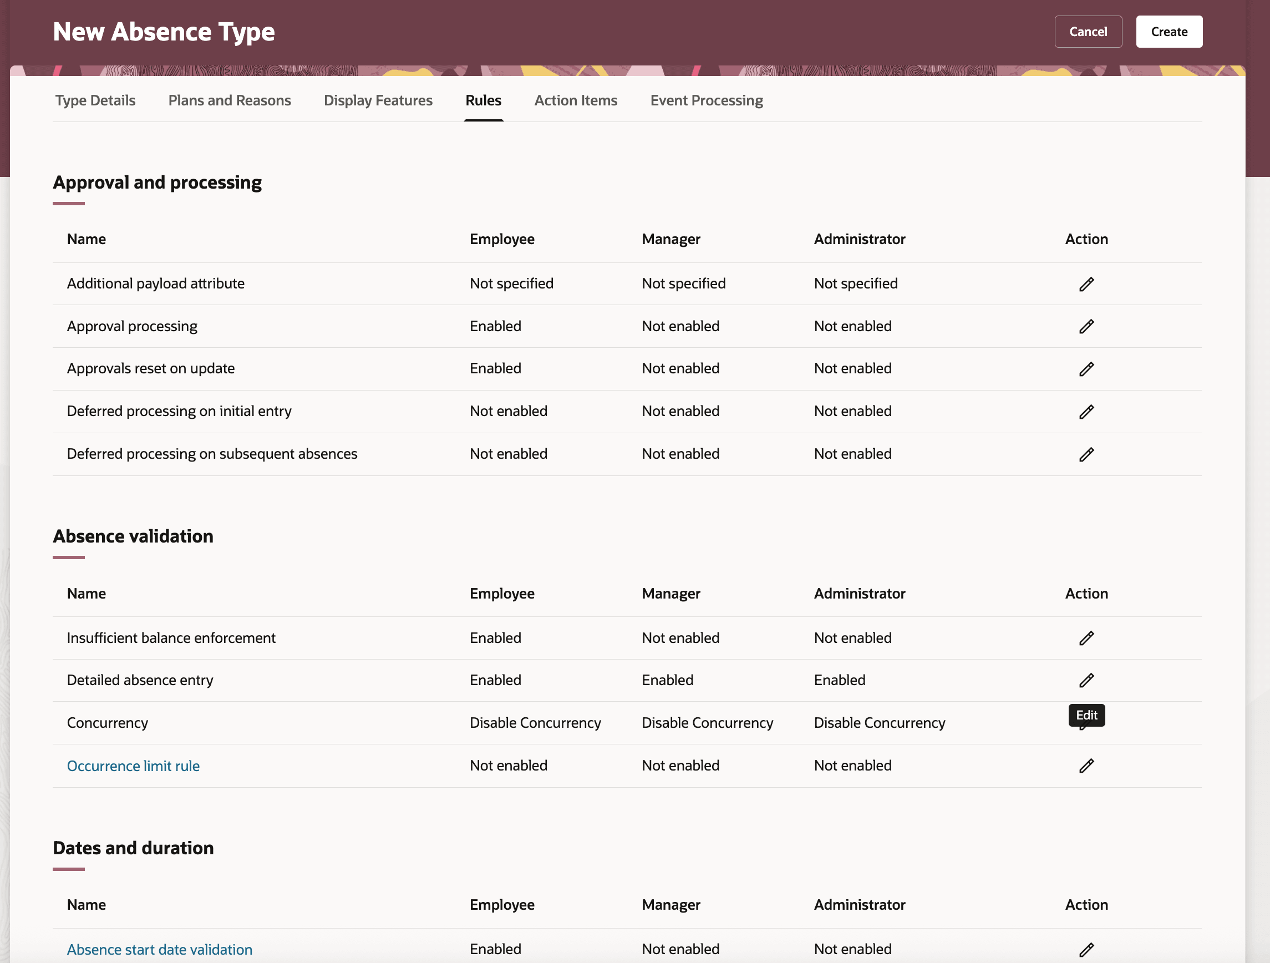The image size is (1270, 963).
Task: Edit the Occurrence limit rule row
Action: point(1086,766)
